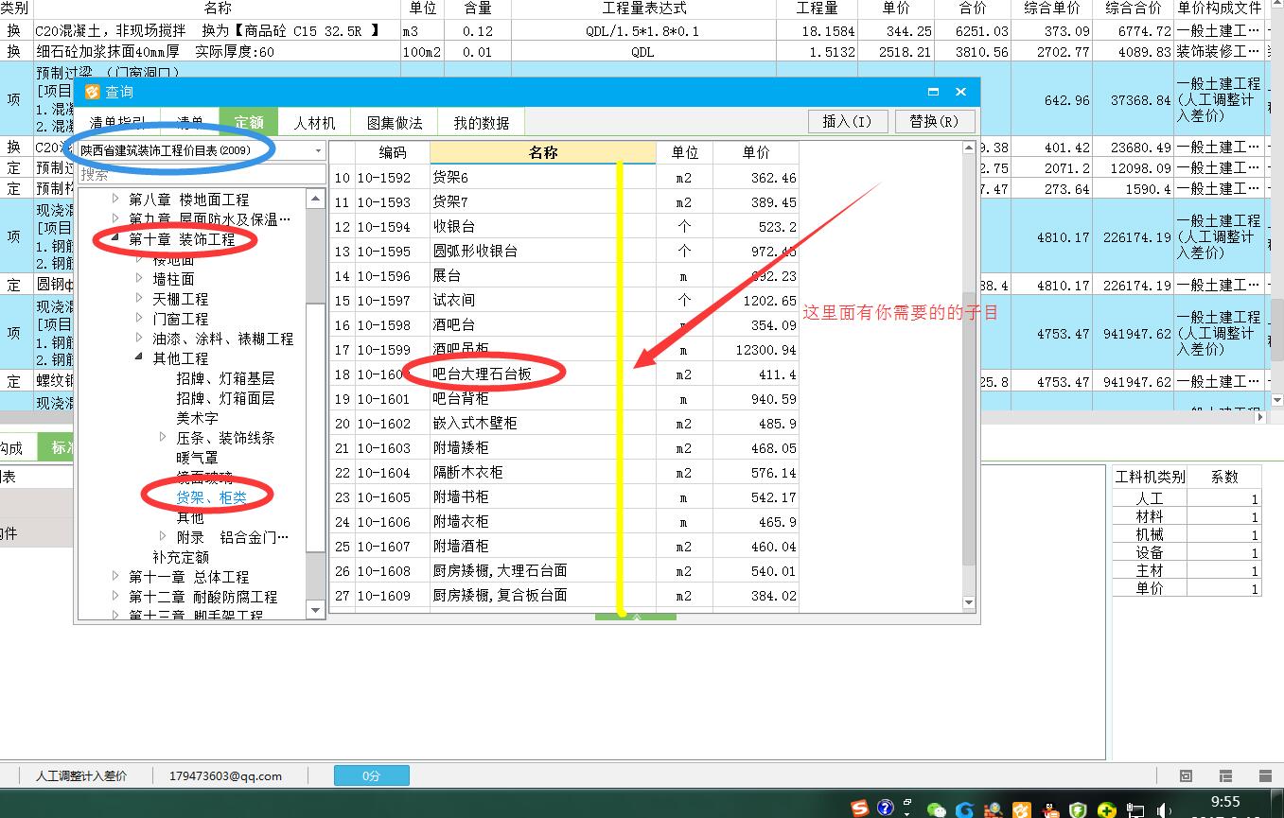Click the panel-layout icon at status bar right
This screenshot has width=1284, height=818.
coord(1263,775)
